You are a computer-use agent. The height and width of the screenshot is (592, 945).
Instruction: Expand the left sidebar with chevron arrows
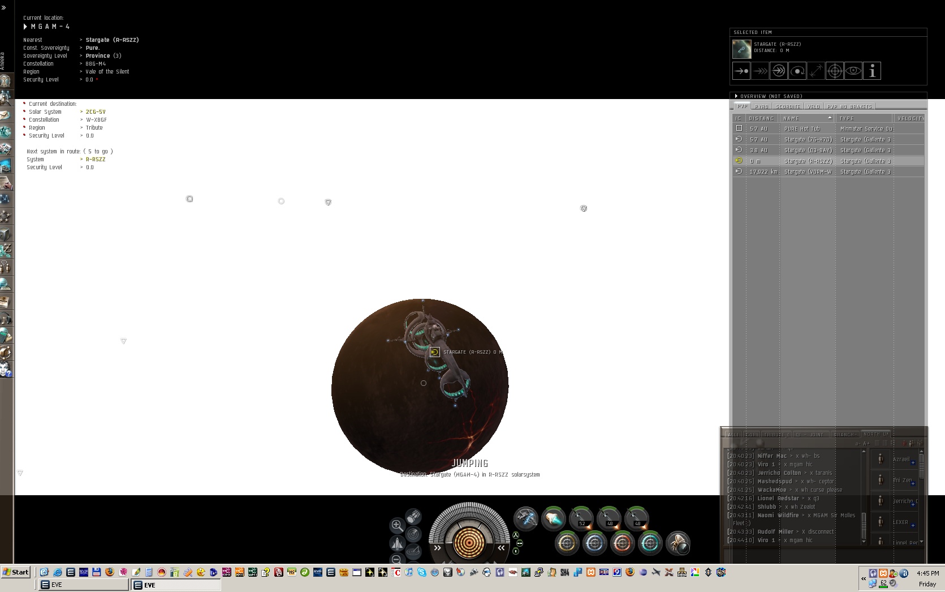click(4, 8)
